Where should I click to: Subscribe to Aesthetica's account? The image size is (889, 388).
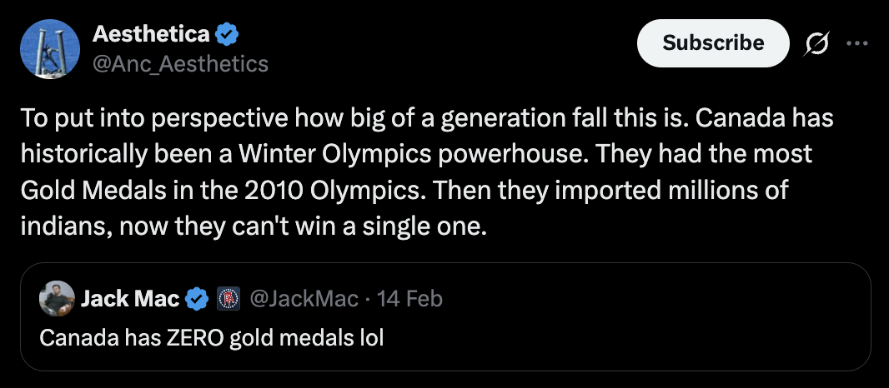(713, 43)
